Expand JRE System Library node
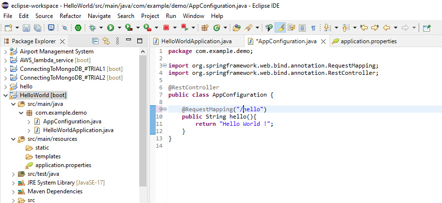 pos(13,183)
